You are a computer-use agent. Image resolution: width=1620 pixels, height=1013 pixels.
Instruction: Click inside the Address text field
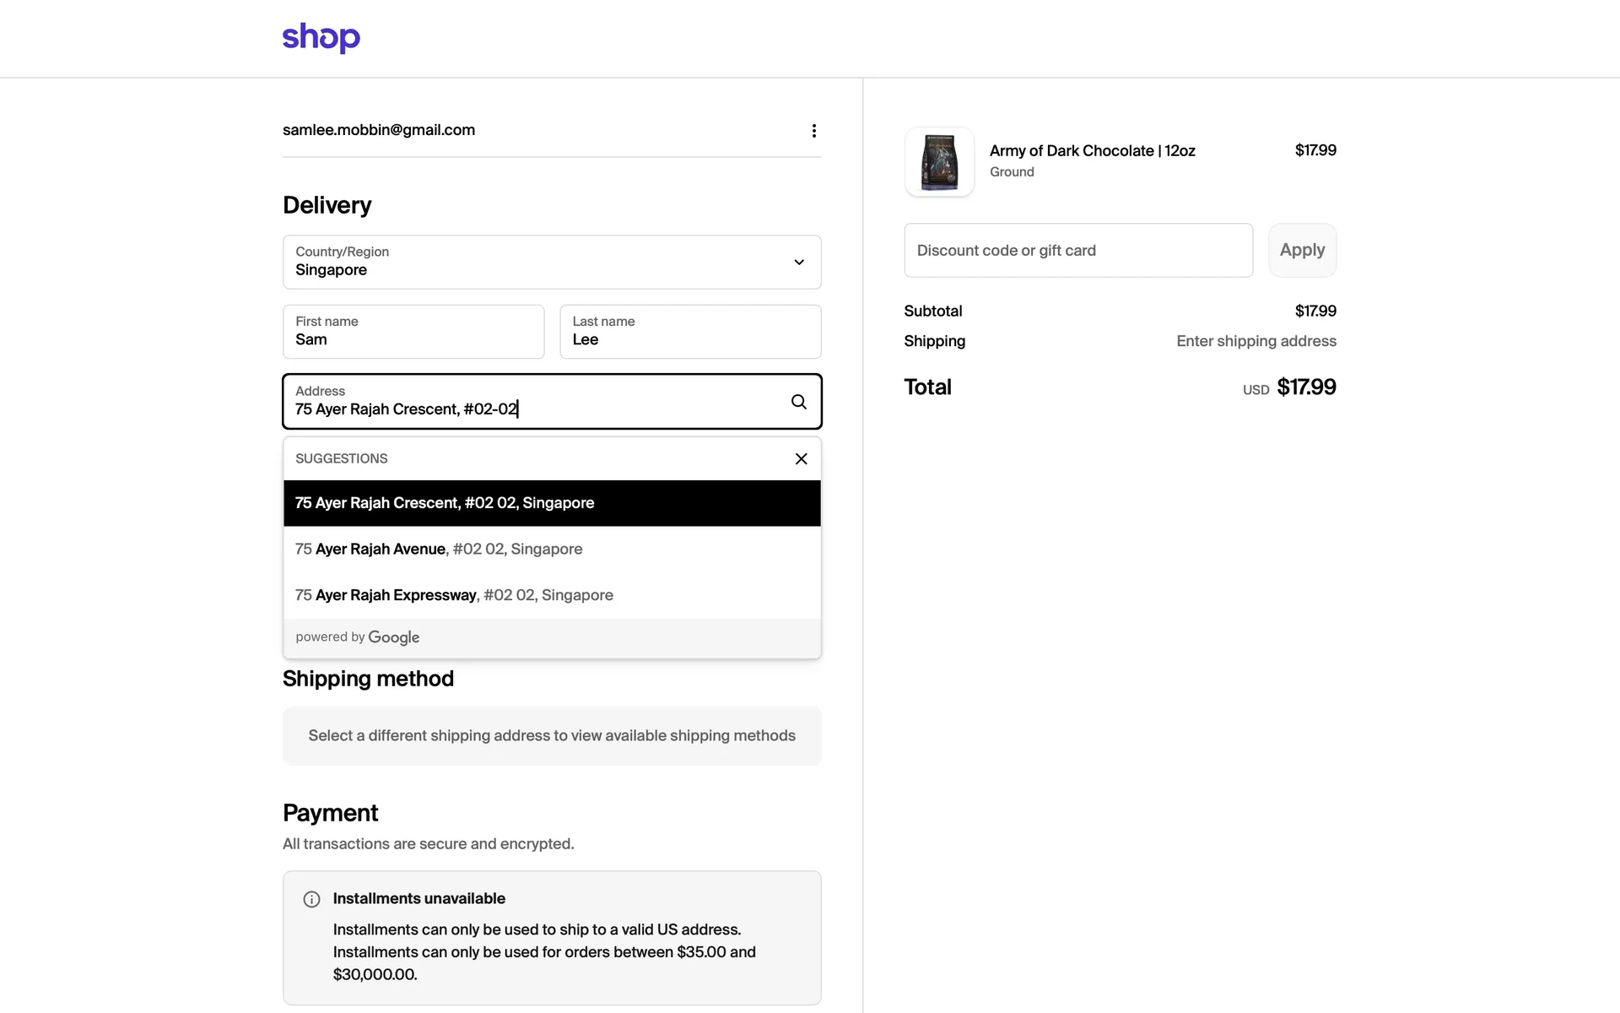tap(532, 409)
